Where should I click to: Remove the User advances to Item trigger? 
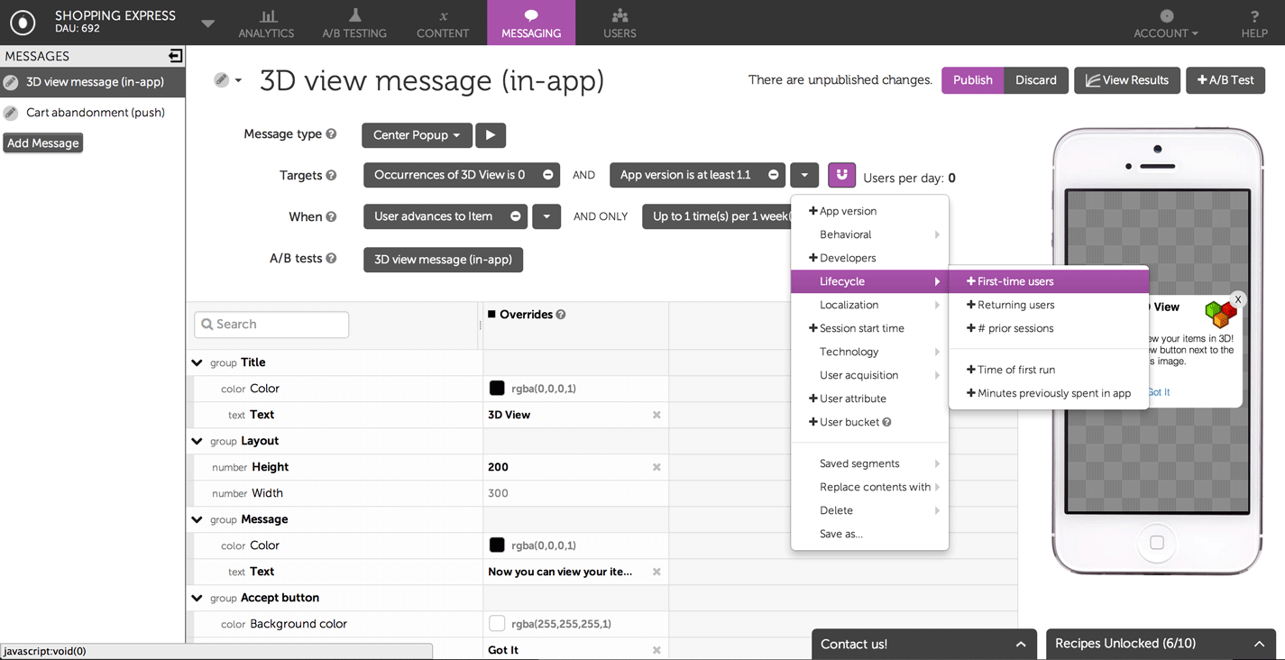pos(515,216)
